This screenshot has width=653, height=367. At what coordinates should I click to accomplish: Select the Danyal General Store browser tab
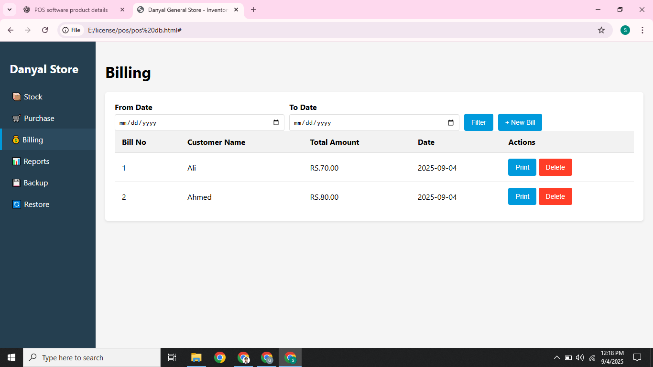[x=184, y=10]
